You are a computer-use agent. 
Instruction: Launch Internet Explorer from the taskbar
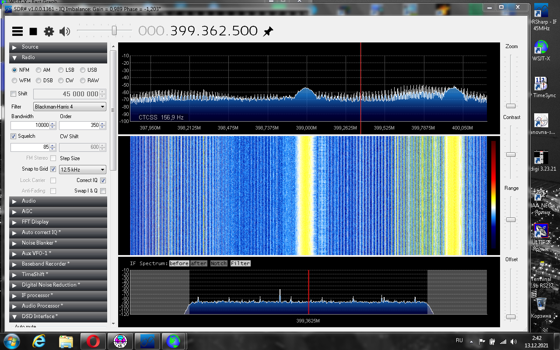[39, 340]
